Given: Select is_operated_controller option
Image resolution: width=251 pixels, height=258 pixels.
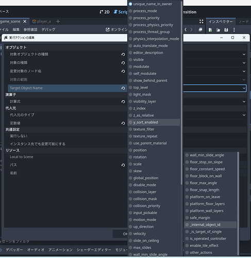Looking at the screenshot, I should pos(210,238).
